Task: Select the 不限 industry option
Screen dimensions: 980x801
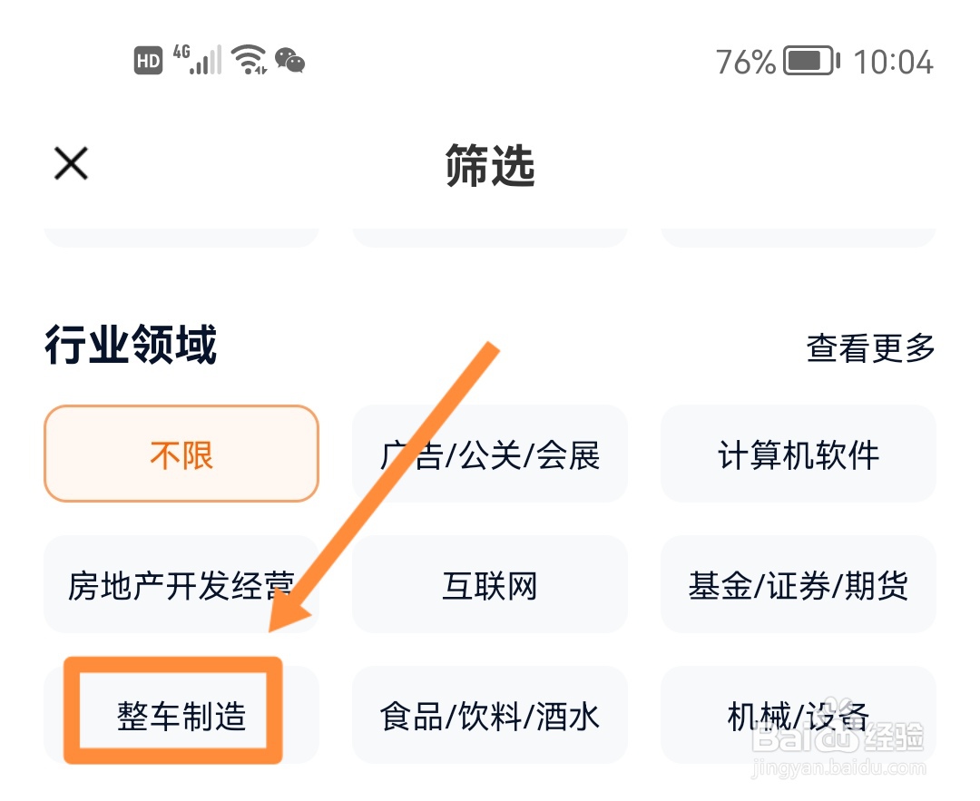Action: click(x=181, y=454)
